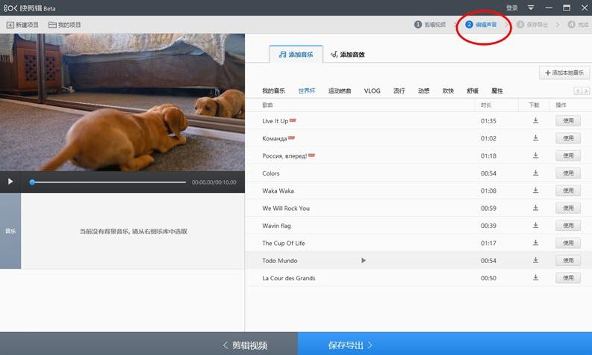Click the Colors song title

click(271, 173)
